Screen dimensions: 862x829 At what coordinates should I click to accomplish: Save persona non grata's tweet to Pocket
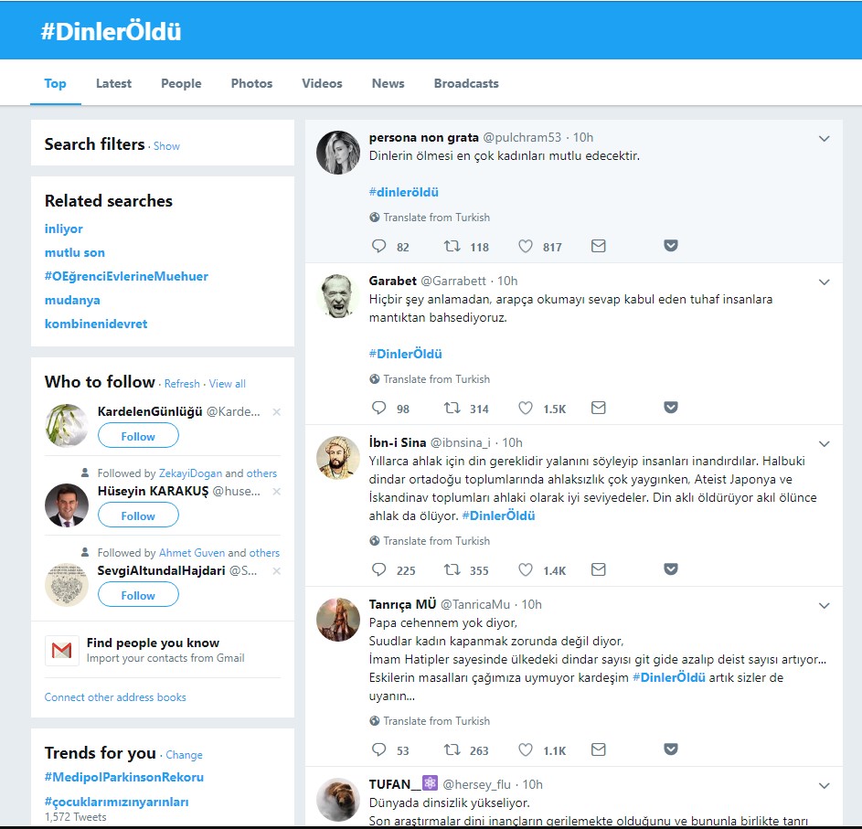(x=671, y=245)
